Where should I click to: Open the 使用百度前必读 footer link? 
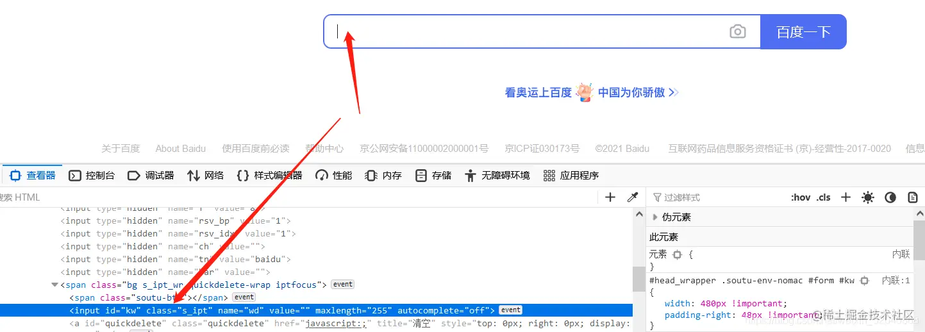(256, 149)
